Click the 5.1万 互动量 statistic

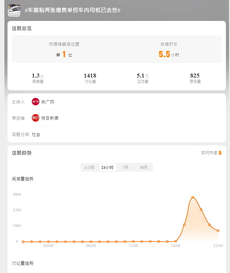point(143,78)
